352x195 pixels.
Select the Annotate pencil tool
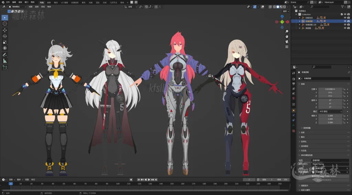tap(4, 55)
